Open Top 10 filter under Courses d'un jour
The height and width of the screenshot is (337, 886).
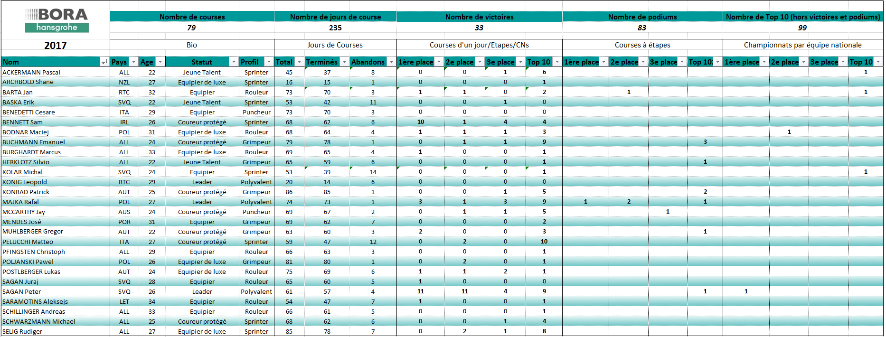557,62
